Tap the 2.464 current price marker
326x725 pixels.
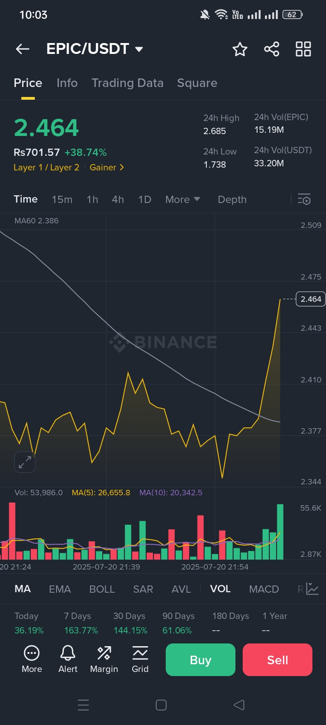tap(311, 299)
